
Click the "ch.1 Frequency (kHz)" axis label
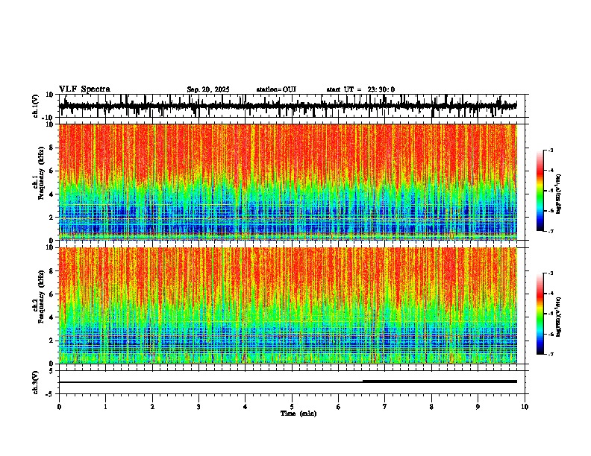[39, 174]
